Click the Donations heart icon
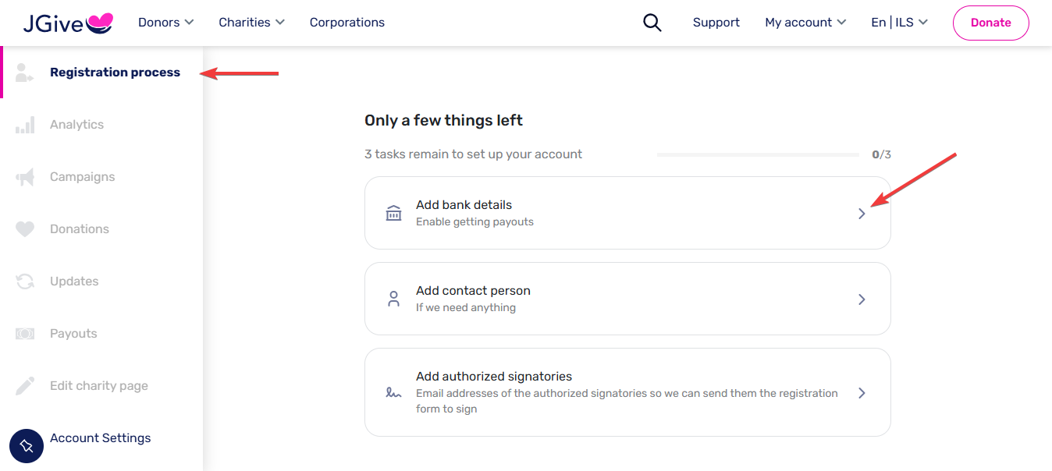1052x471 pixels. pyautogui.click(x=25, y=229)
